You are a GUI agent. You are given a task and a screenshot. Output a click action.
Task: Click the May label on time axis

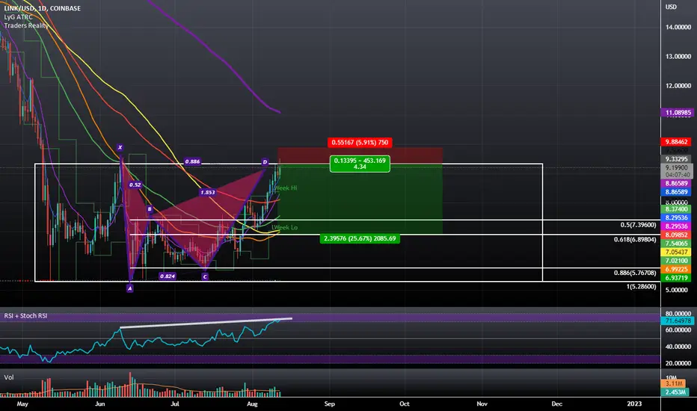click(x=22, y=404)
